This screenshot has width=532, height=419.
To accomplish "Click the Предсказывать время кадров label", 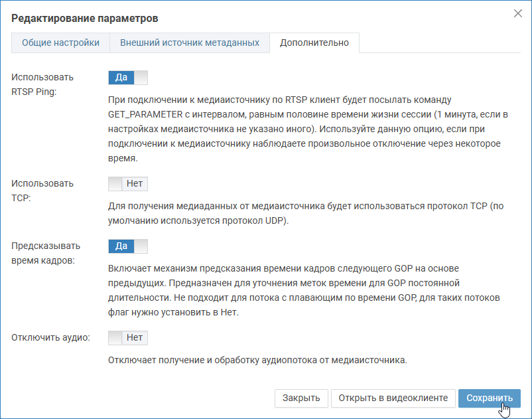I will pyautogui.click(x=44, y=252).
